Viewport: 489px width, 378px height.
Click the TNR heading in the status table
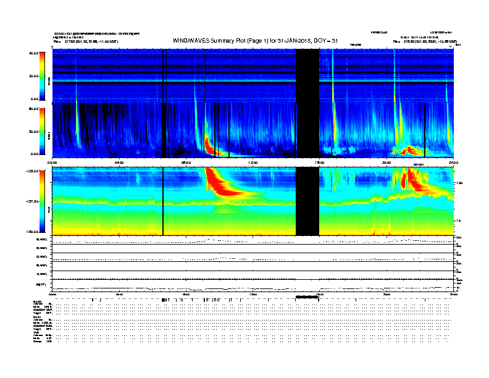[36, 332]
